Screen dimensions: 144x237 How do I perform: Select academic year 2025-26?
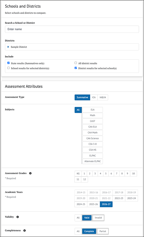[x=93, y=204]
